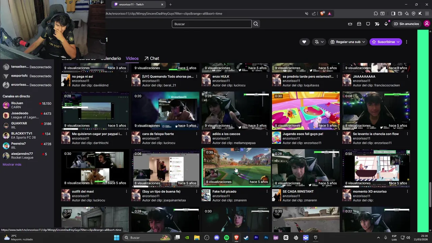432x243 pixels.
Task: Expand live channels with 'Mostrar más'
Action: click(x=12, y=164)
